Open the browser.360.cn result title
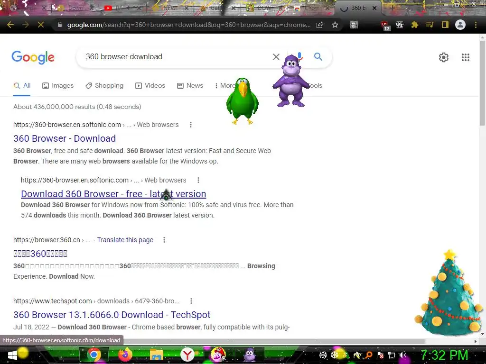 click(x=40, y=254)
